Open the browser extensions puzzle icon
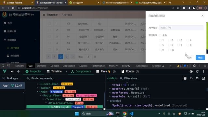The image size is (208, 117). pos(184,8)
